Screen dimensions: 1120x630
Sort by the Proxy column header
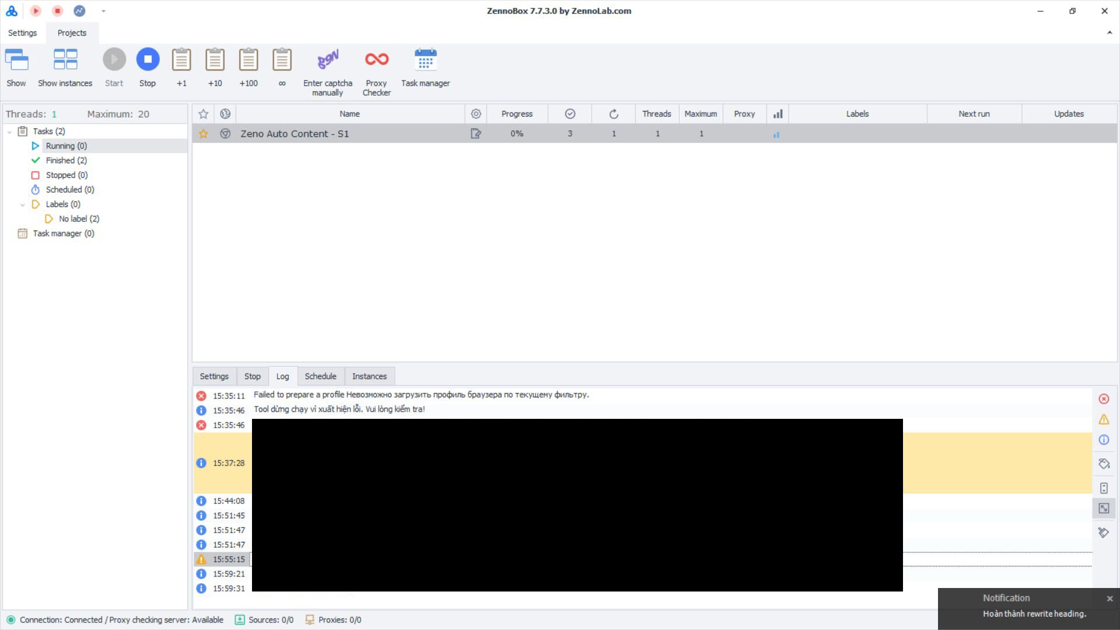(x=744, y=114)
